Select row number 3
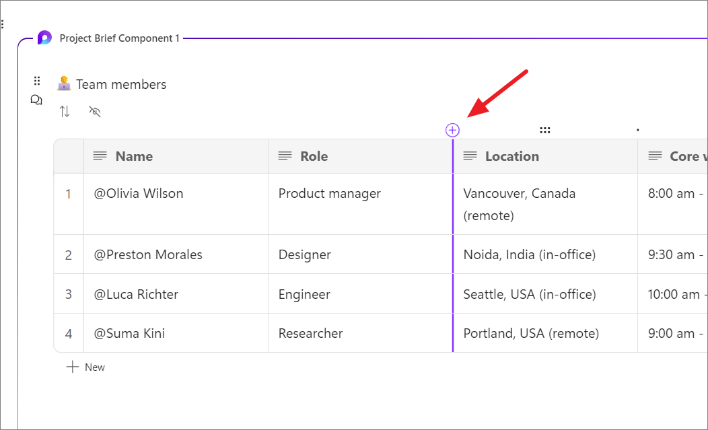708x430 pixels. 69,294
